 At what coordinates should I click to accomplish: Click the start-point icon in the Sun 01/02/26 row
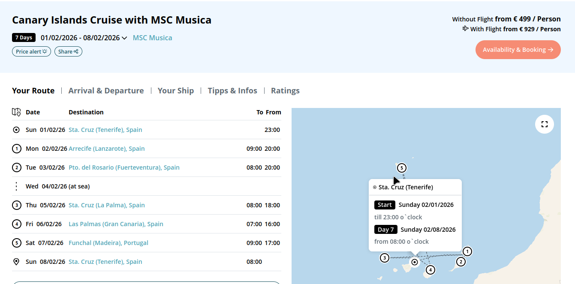click(x=16, y=130)
